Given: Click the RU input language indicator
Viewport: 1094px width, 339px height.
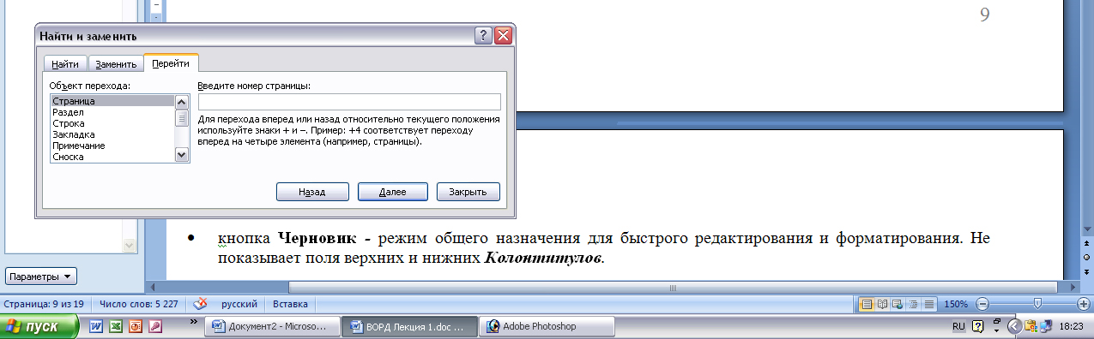Looking at the screenshot, I should [958, 326].
